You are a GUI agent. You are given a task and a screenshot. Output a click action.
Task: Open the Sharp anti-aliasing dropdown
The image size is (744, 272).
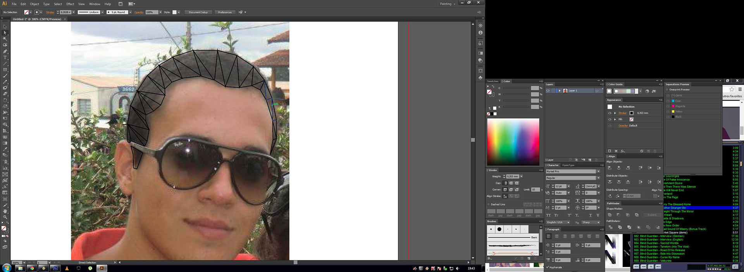pyautogui.click(x=591, y=223)
